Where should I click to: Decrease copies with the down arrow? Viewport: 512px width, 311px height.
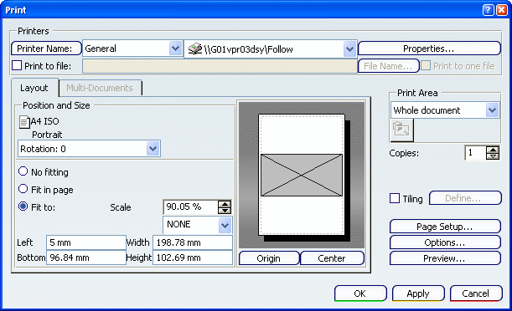tap(493, 156)
